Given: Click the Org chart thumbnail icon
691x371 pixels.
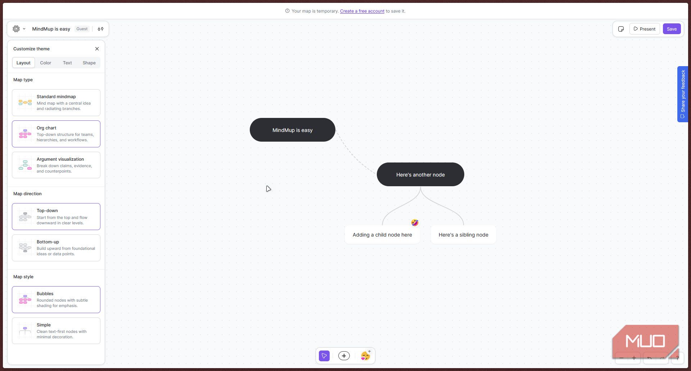Looking at the screenshot, I should point(25,134).
